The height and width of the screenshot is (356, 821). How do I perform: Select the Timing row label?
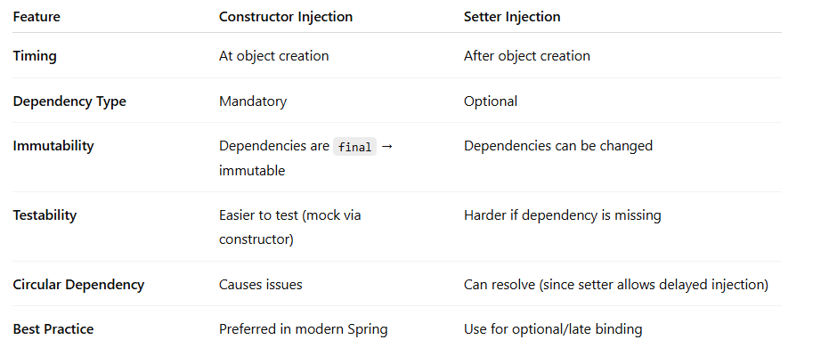tap(35, 56)
